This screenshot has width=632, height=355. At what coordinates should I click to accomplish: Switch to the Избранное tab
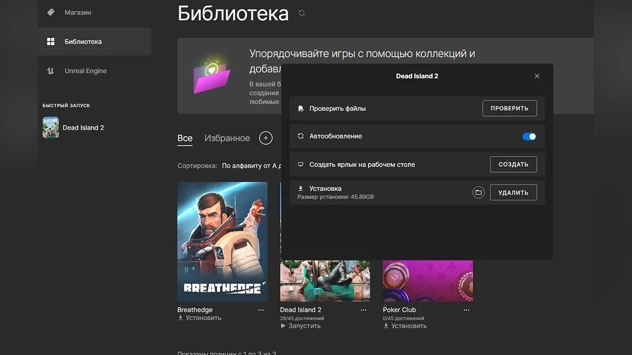227,138
